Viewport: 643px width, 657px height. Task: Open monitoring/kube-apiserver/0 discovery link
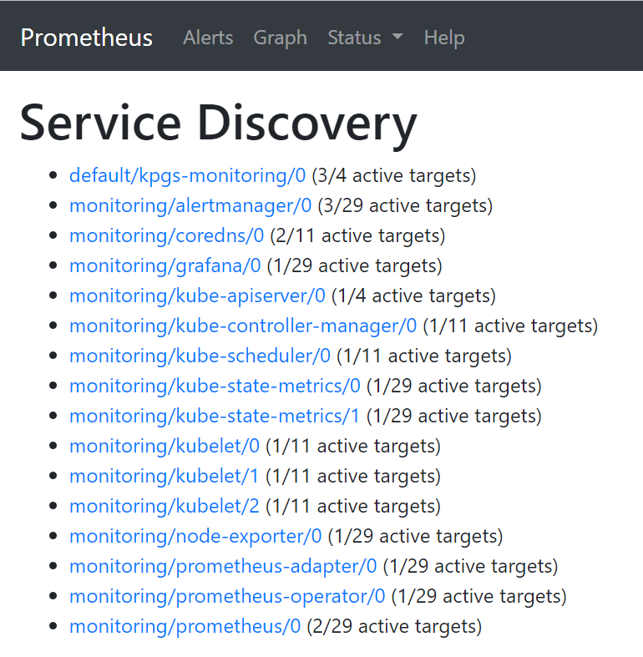tap(197, 296)
